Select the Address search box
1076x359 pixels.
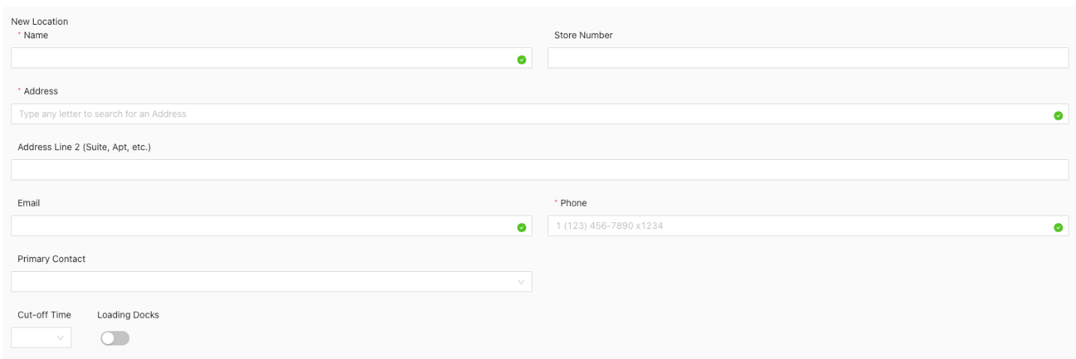(526, 114)
